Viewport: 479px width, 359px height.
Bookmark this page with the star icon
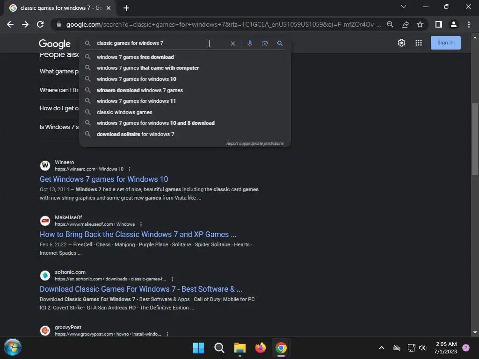point(420,24)
